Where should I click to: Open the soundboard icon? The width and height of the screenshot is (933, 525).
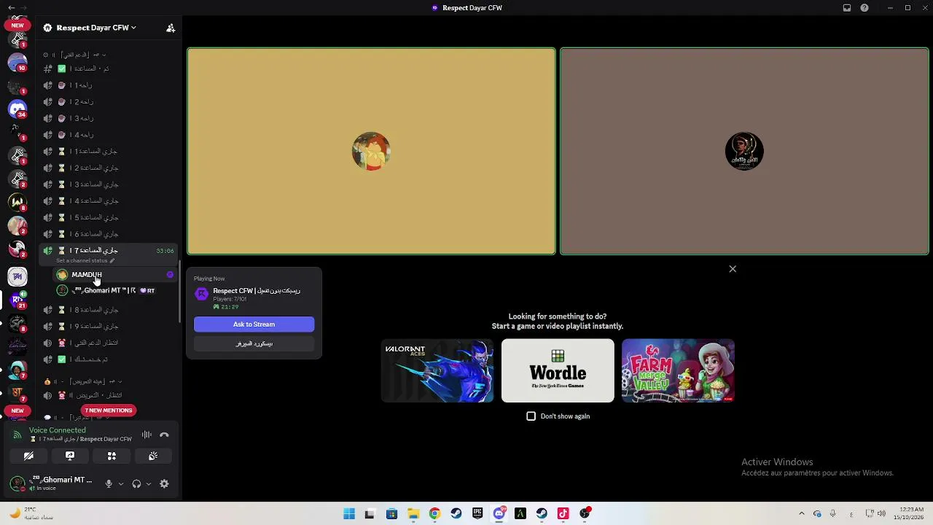click(153, 456)
